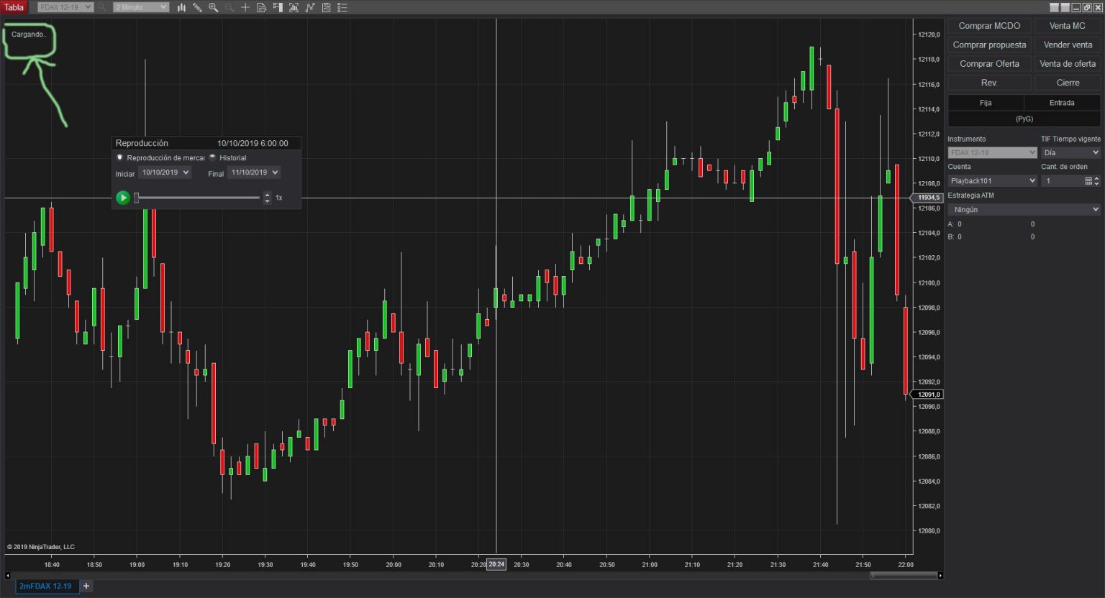
Task: Open the Cuenta dropdown showing Playback101
Action: tap(992, 180)
